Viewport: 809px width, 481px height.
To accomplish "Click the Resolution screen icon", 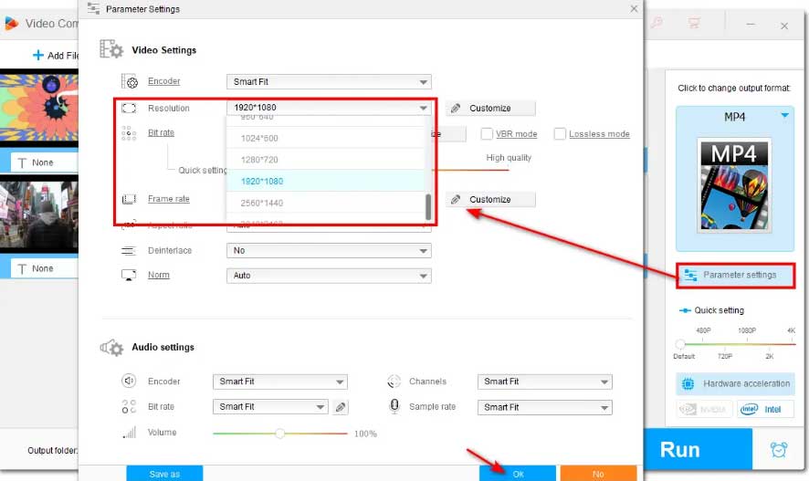I will tap(129, 109).
